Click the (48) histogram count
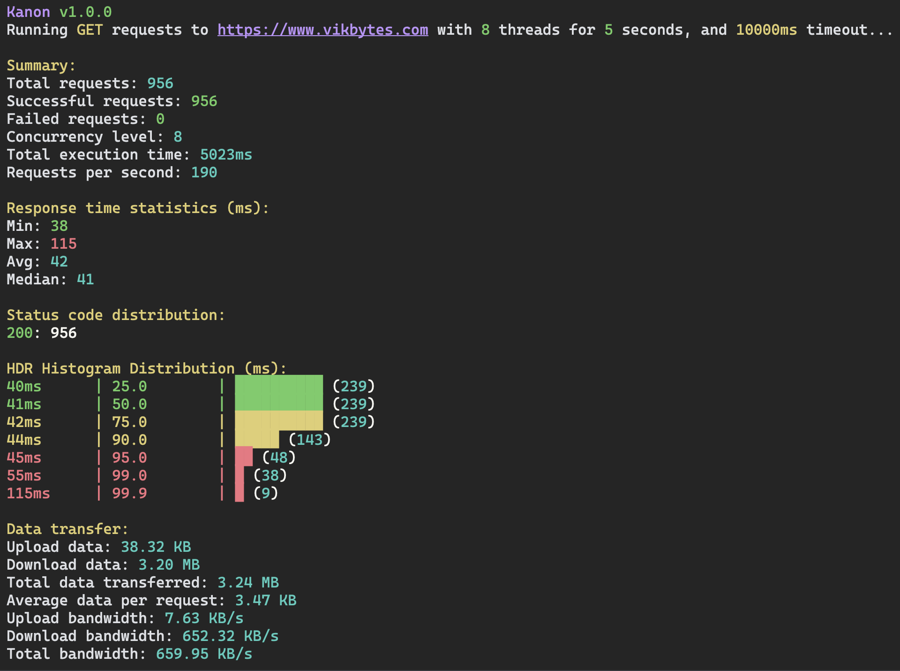 [x=279, y=458]
